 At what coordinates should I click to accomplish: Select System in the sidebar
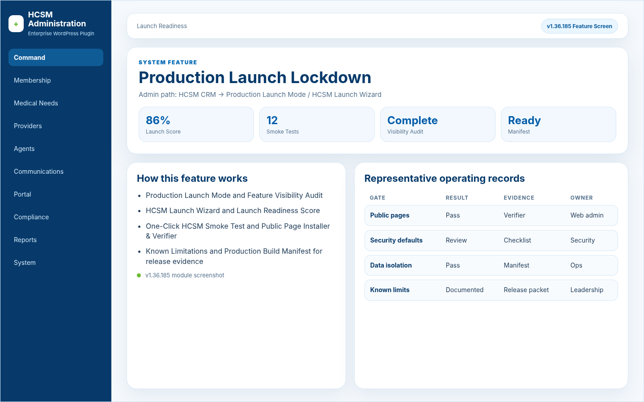[56, 263]
